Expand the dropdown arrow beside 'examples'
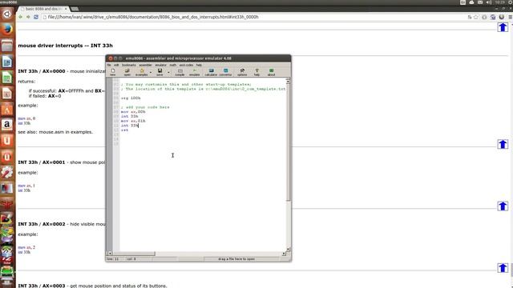Image resolution: width=513 pixels, height=288 pixels. 151,72
